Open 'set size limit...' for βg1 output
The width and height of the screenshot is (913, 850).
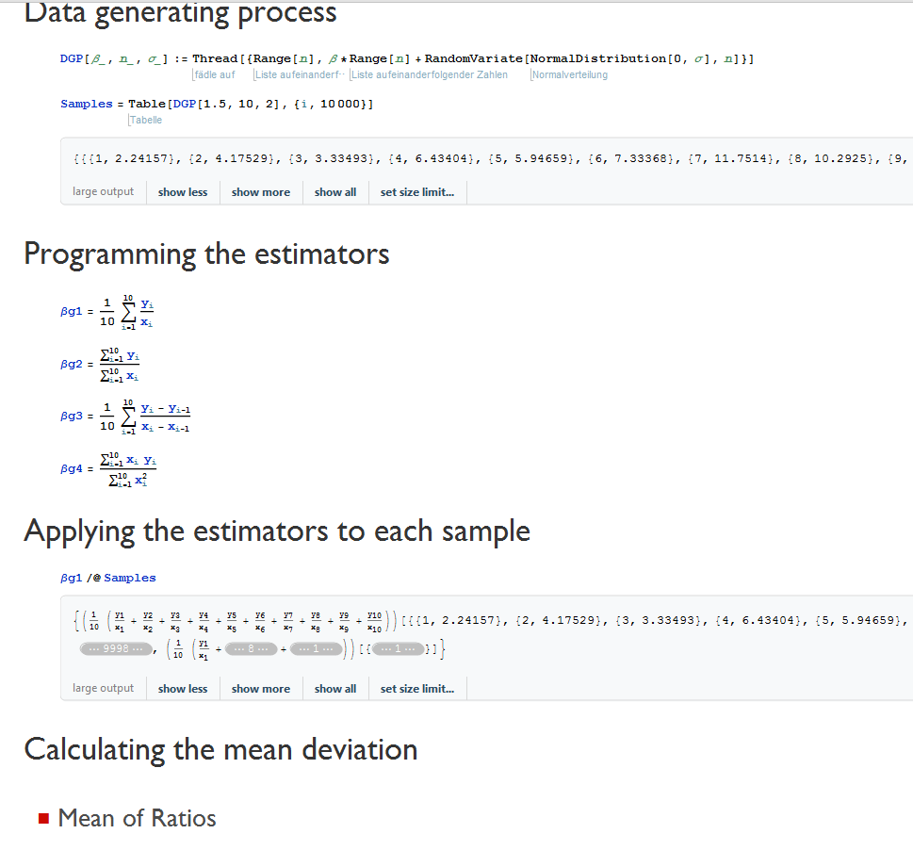coord(416,688)
